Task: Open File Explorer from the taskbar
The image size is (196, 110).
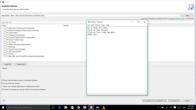Action: [x=66, y=107]
